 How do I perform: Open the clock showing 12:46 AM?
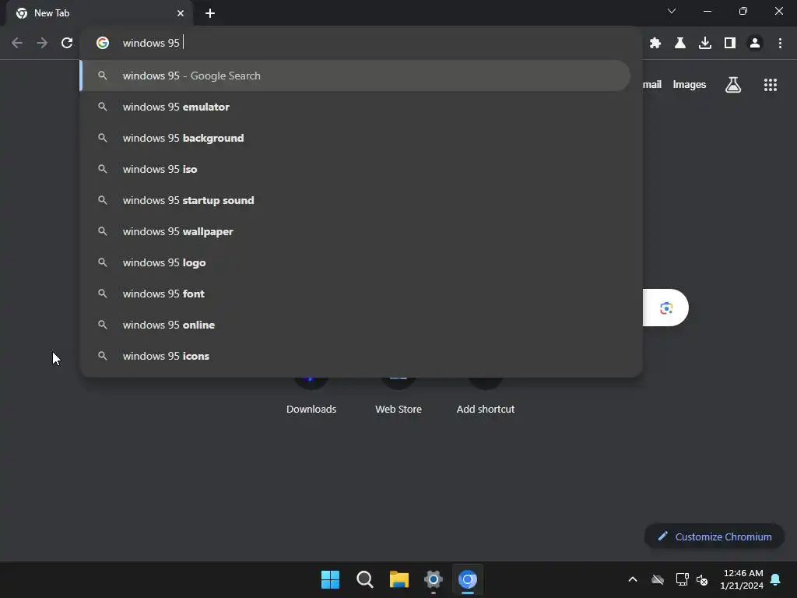pos(742,579)
